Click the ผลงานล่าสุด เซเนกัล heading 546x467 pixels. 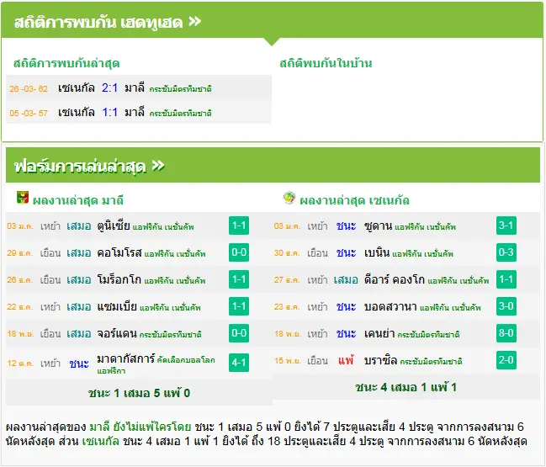[354, 200]
